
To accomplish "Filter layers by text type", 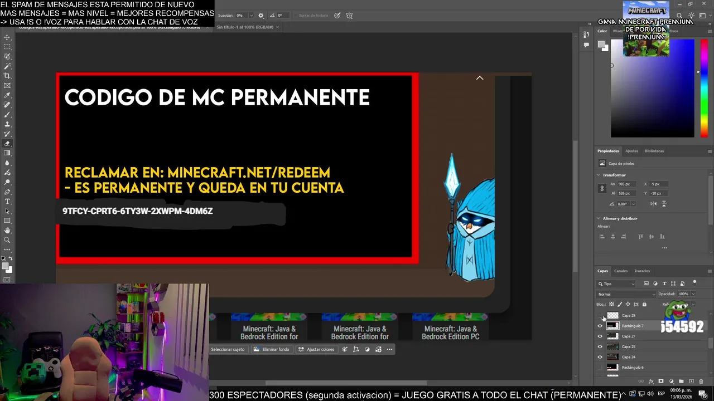I will pos(664,283).
